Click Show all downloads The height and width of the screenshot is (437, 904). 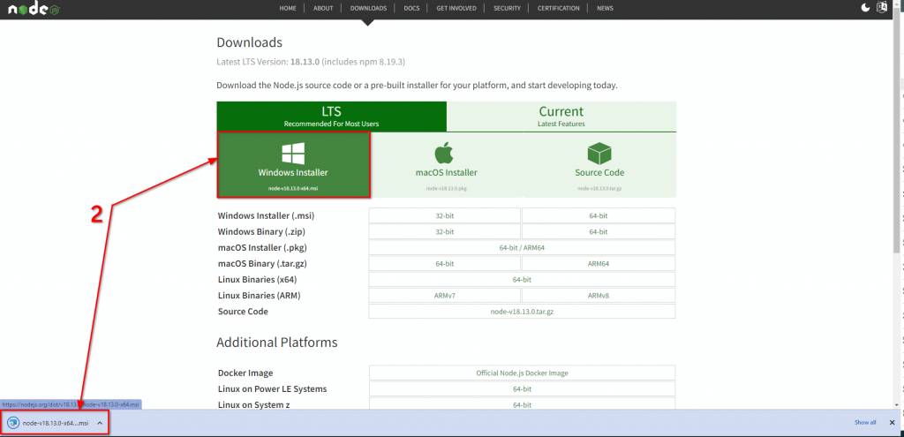point(865,423)
